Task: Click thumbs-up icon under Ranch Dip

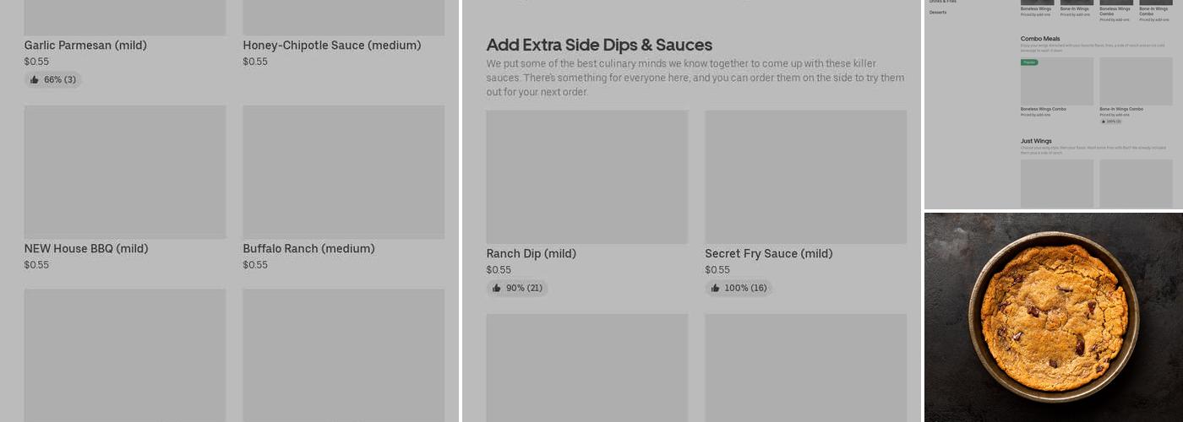Action: [x=497, y=289]
